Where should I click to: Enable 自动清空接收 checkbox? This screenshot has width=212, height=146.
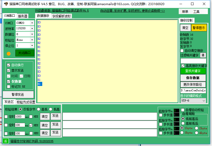point(182,51)
